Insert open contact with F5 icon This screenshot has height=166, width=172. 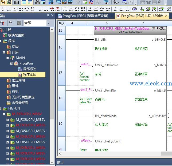point(3,9)
